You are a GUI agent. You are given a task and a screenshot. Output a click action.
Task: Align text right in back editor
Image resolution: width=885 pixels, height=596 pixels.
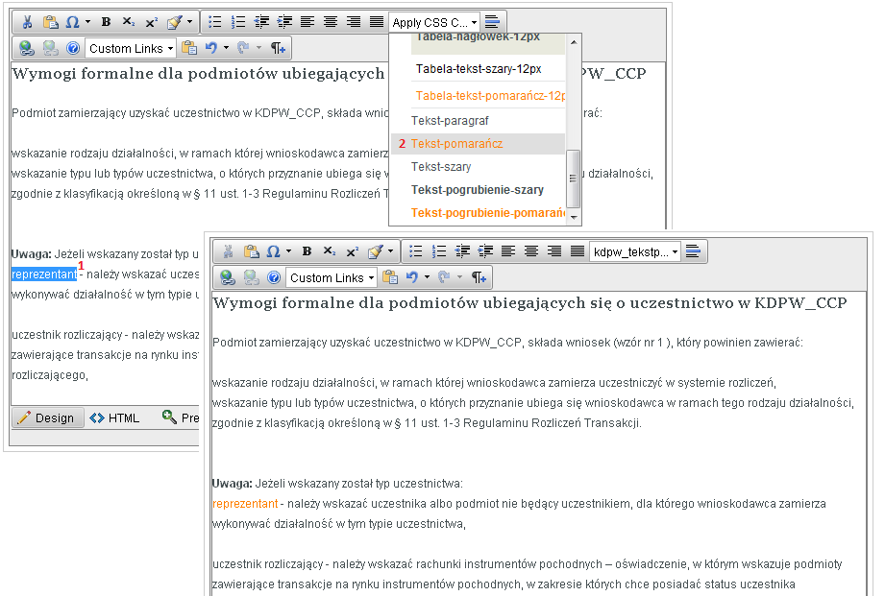(x=354, y=22)
